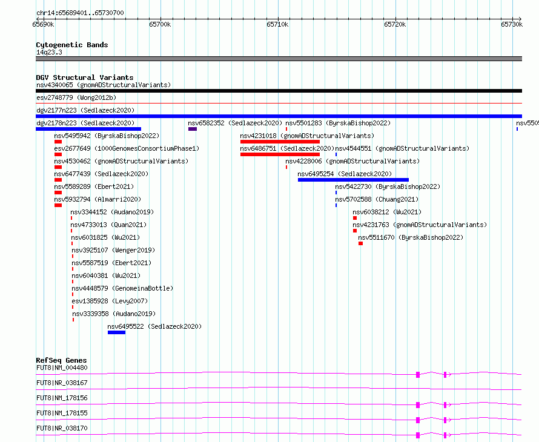Click the nsv6038212 (Wu2021) label
The image size is (539, 442).
[x=387, y=212]
